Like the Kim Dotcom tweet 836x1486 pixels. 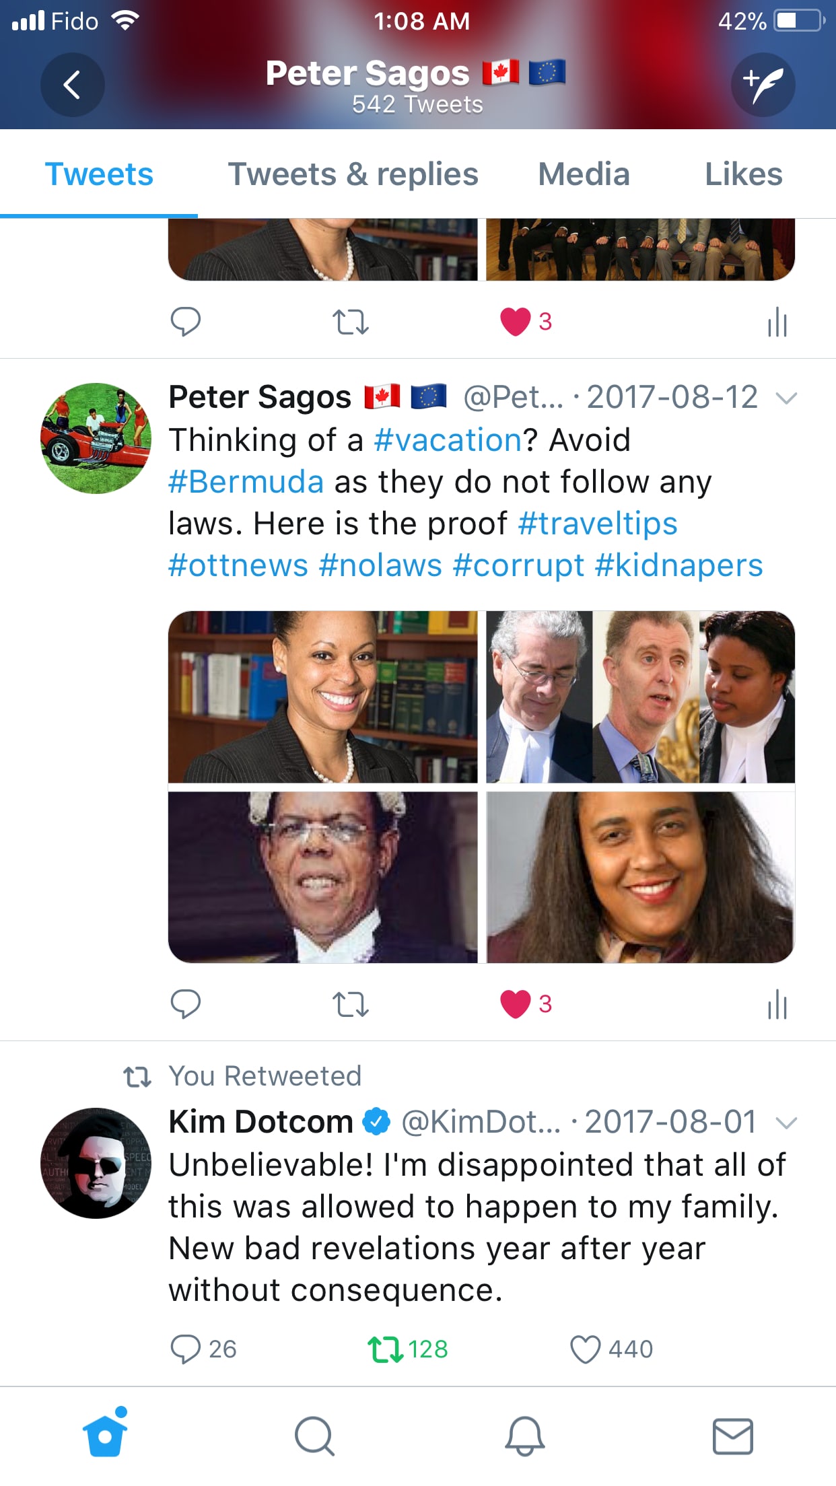tap(585, 1349)
